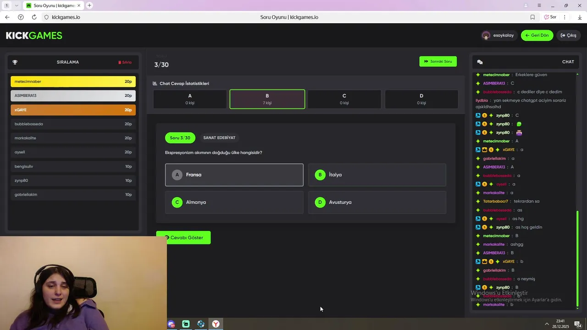587x330 pixels.
Task: Select ASIMBERA13 leaderboard row
Action: click(73, 96)
